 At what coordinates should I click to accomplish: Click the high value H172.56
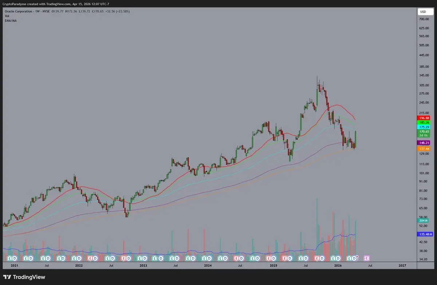click(71, 11)
